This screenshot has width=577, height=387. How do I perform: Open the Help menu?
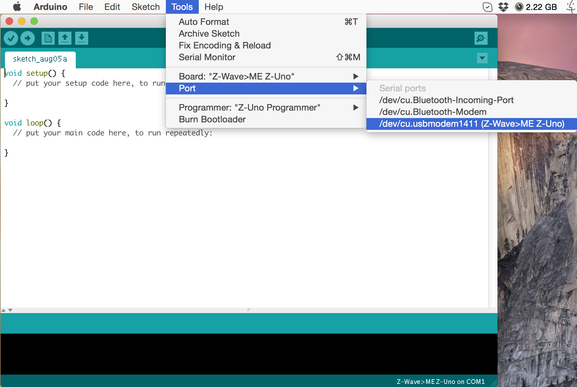(x=214, y=7)
